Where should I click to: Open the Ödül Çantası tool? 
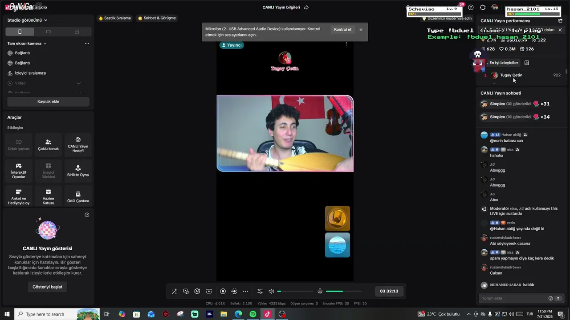coord(78,197)
